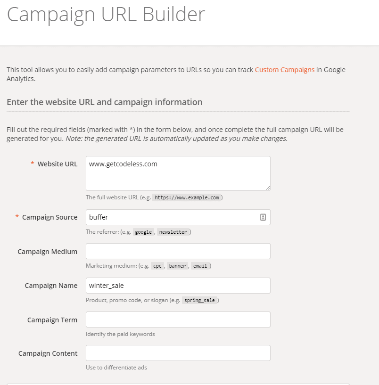Image resolution: width=379 pixels, height=385 pixels.
Task: Click the "Campaign URL Builder" page heading
Action: [x=106, y=15]
